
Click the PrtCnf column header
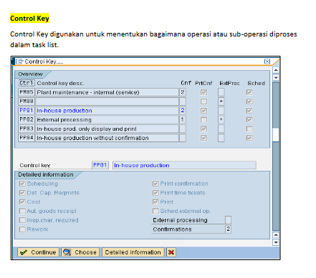[204, 83]
